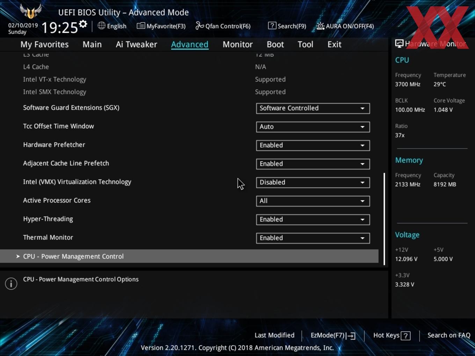Open Hyper-Threading dropdown
This screenshot has width=475, height=356.
[x=313, y=219]
